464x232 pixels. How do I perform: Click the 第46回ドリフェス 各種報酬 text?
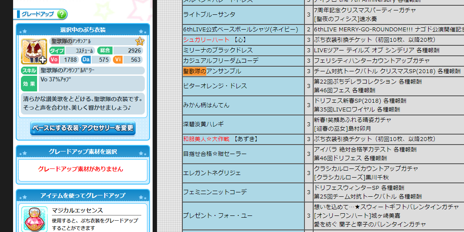click(x=351, y=158)
